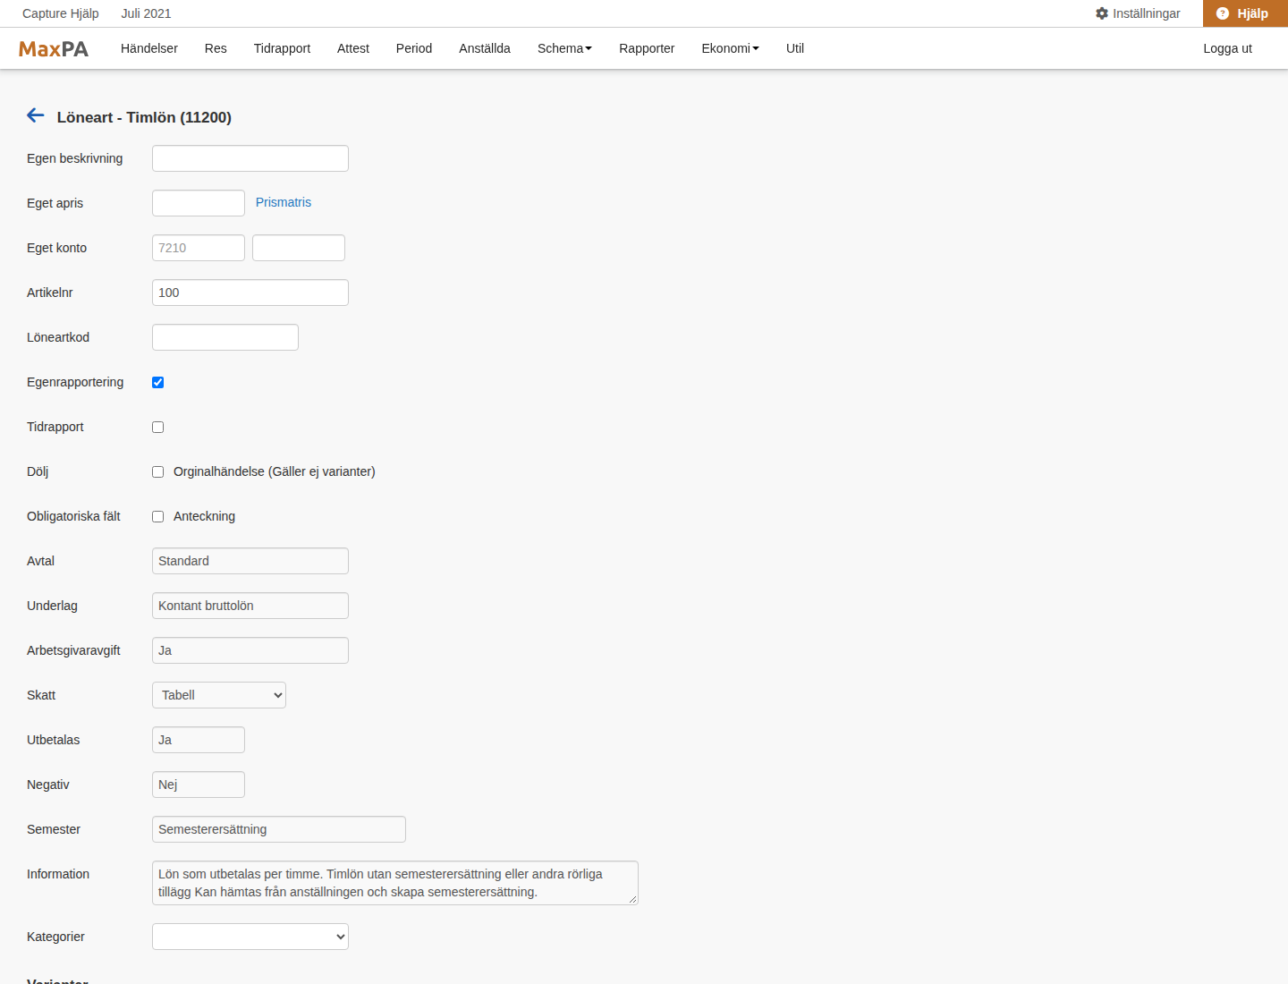The width and height of the screenshot is (1288, 984).
Task: Click the Eget konto field showing 7210
Action: (199, 248)
